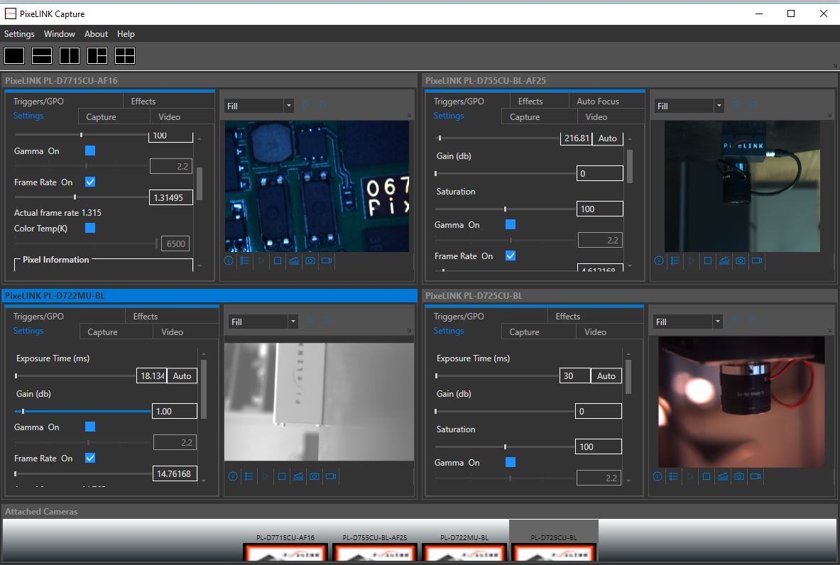The height and width of the screenshot is (565, 840).
Task: Select the PL-D722MU-BL thumbnail in Attached Cameras
Action: point(464,550)
